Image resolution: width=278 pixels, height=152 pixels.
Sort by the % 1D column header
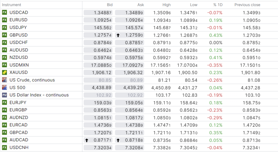[218, 5]
